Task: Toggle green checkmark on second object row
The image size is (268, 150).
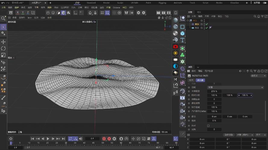Action: coord(207,24)
